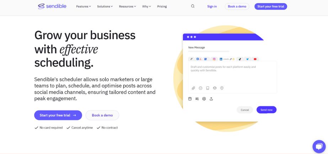The width and height of the screenshot is (328, 154).
Task: Click the Send now button
Action: pyautogui.click(x=267, y=110)
